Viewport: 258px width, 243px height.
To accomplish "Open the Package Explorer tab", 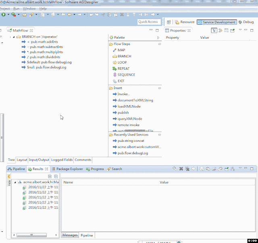I will click(x=67, y=169).
